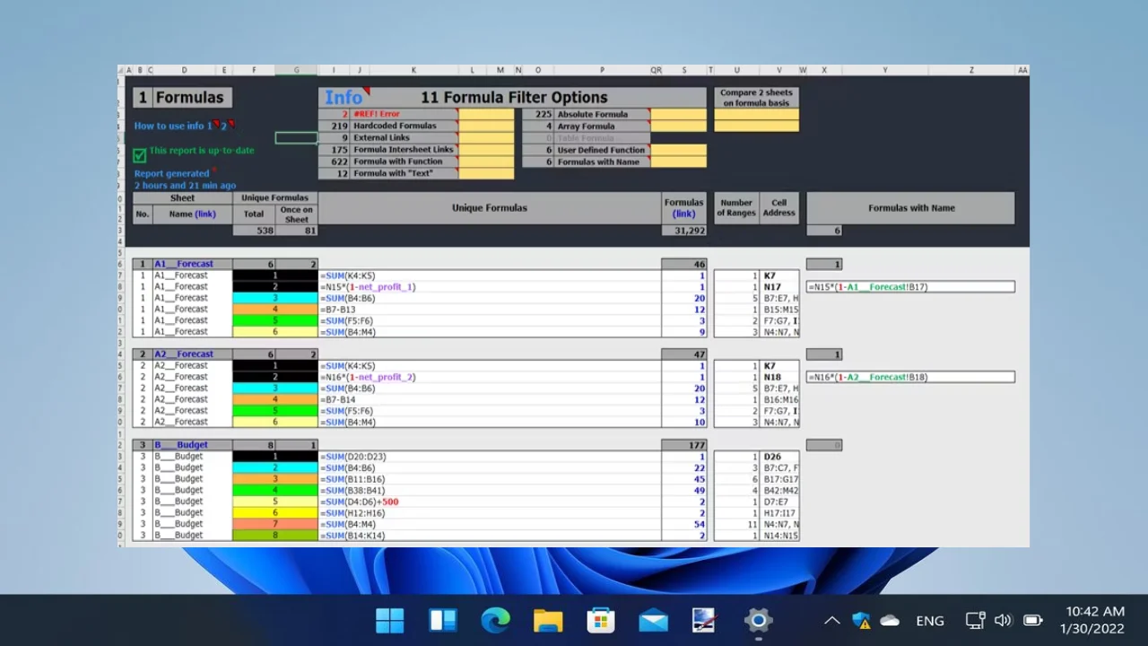Click named formula =N15*(1-A1__Forecast!B17)

910,287
